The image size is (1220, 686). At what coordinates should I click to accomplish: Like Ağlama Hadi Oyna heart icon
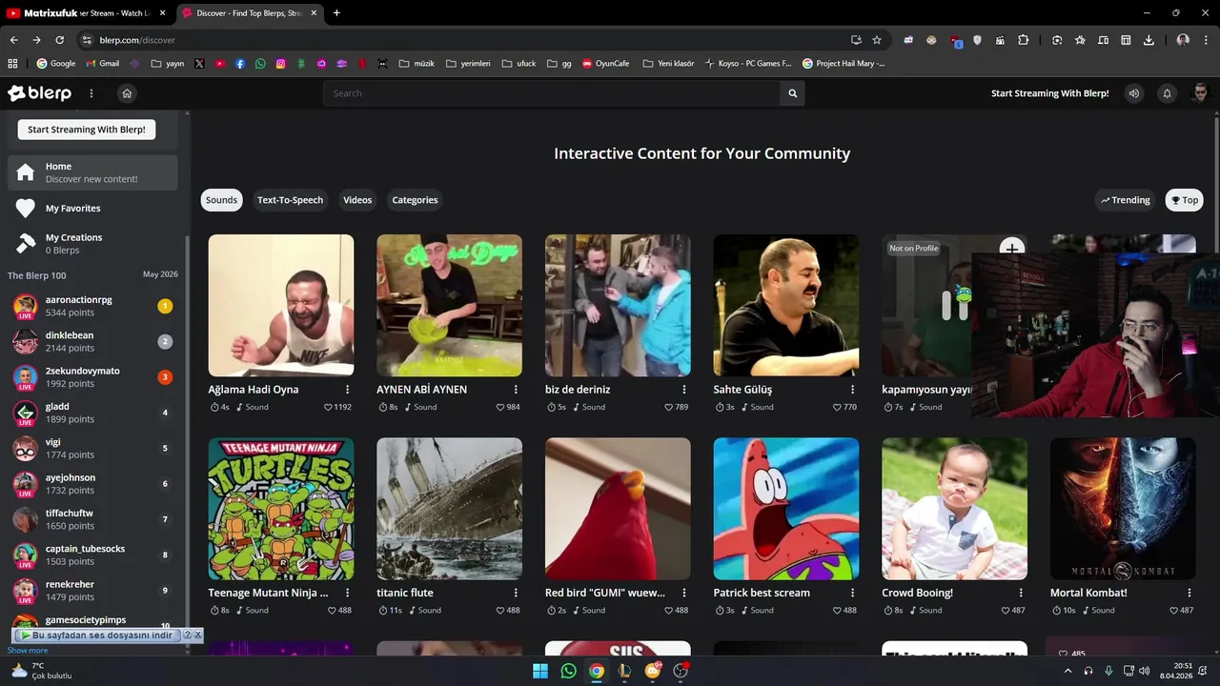coord(328,407)
